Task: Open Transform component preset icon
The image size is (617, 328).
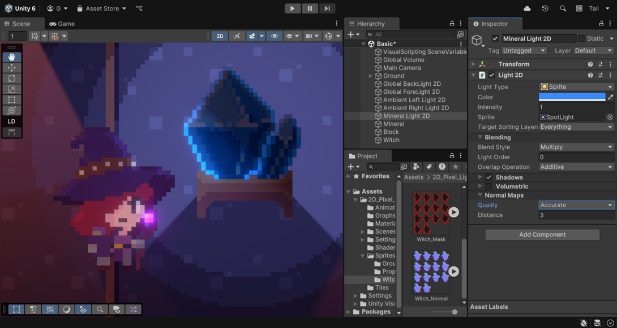Action: (x=601, y=64)
